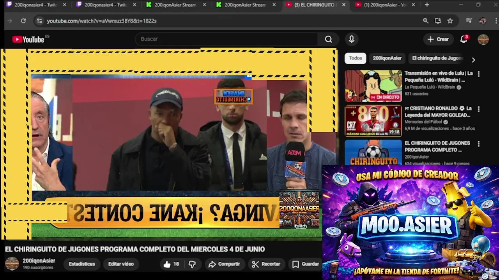The height and width of the screenshot is (280, 499).
Task: Select the 200iqonAsier filter chip
Action: 387,58
